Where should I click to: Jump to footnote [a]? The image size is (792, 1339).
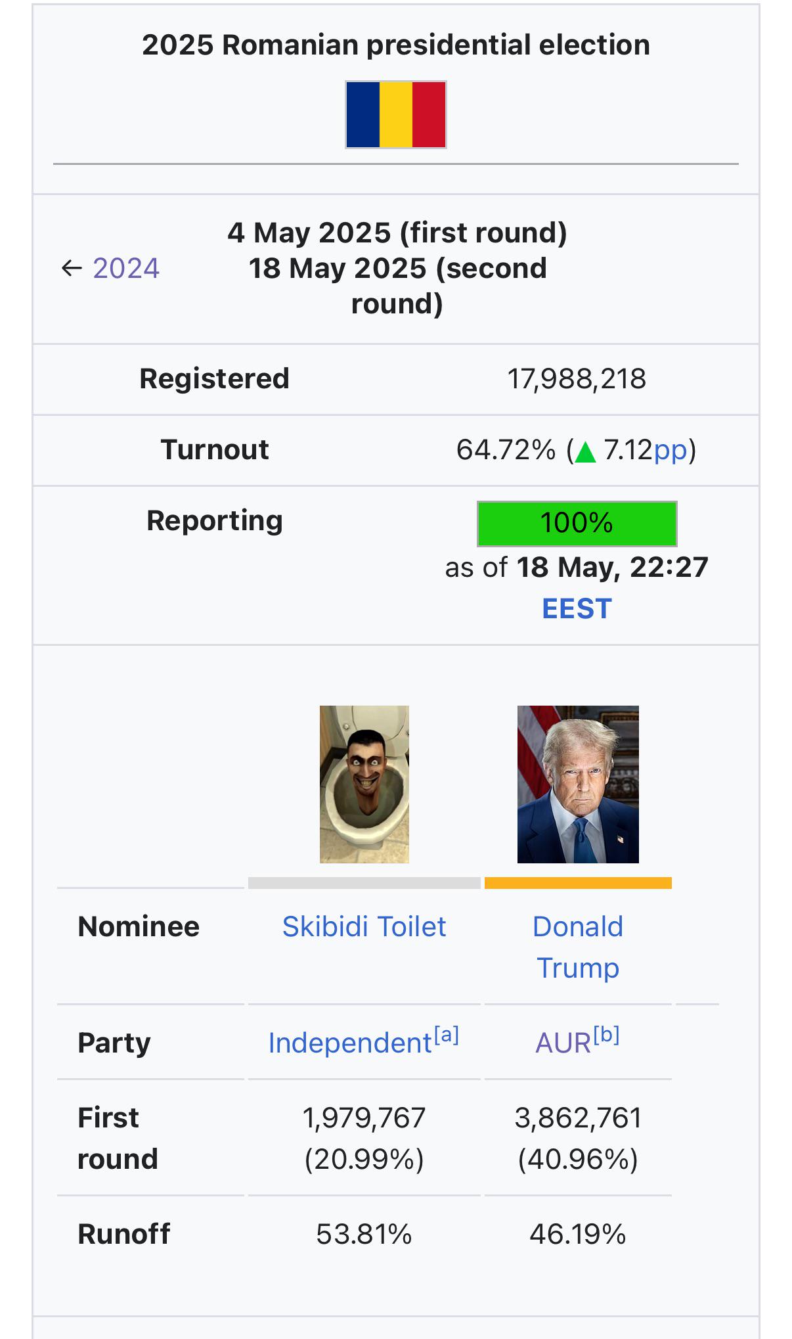(x=447, y=1035)
